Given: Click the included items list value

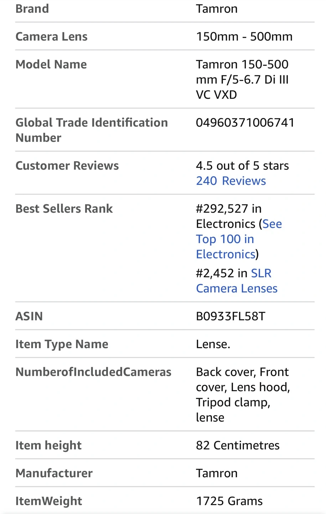Looking at the screenshot, I should (x=243, y=395).
